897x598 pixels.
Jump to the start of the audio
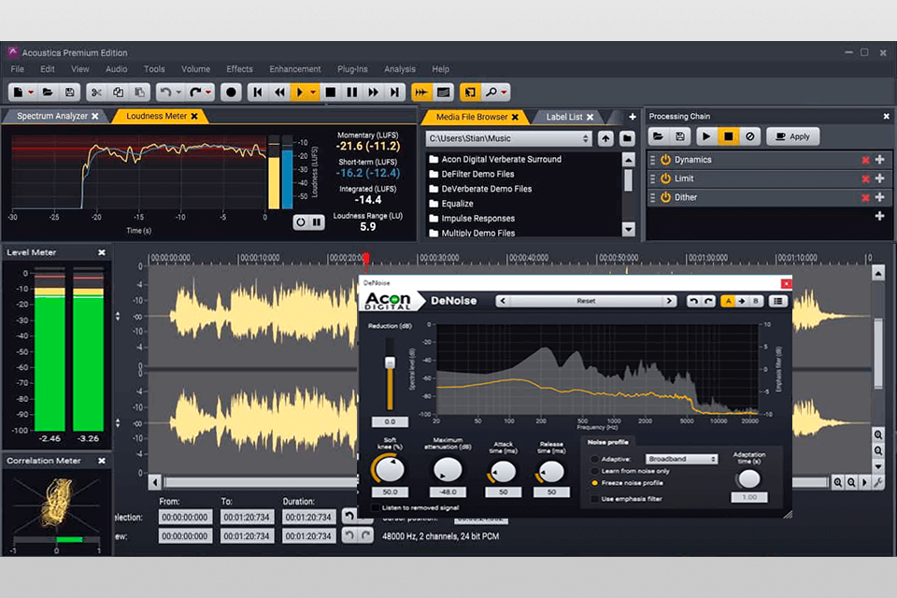[x=258, y=93]
